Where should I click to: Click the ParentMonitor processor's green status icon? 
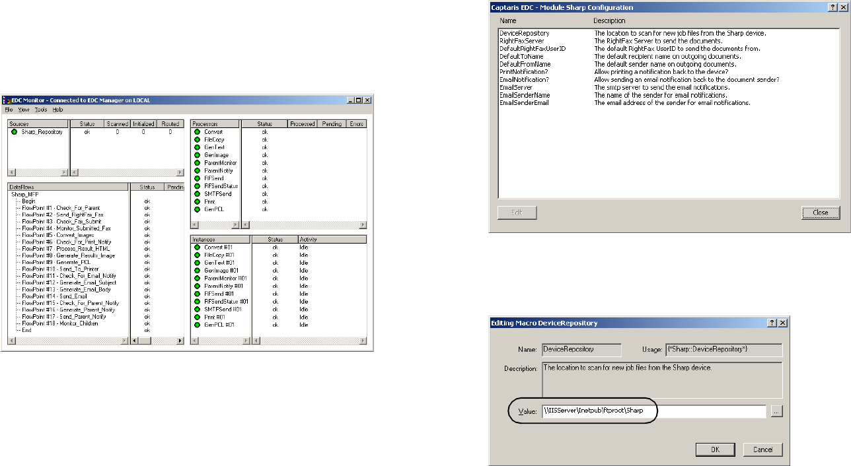[x=198, y=163]
